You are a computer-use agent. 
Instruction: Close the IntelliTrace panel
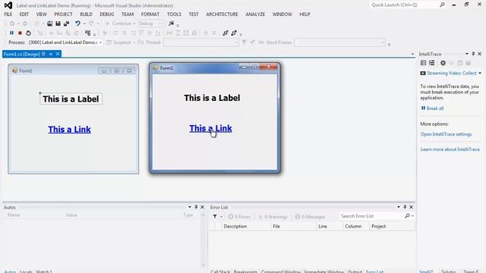[x=479, y=54]
